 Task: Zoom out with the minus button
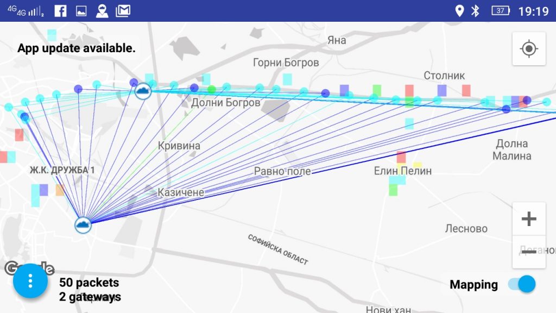(529, 252)
